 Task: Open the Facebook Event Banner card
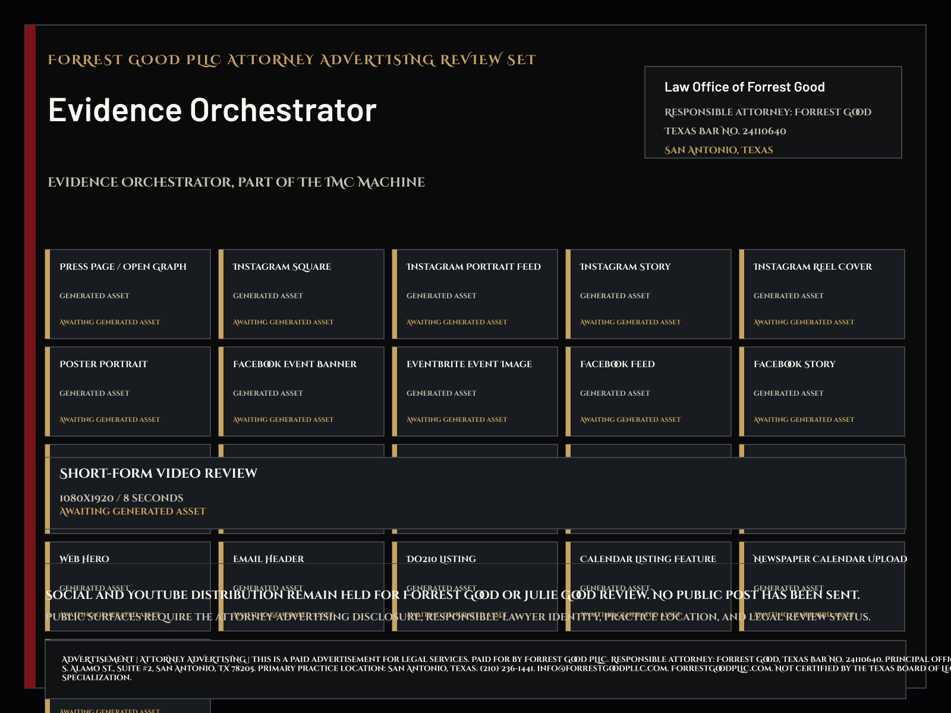click(x=301, y=392)
